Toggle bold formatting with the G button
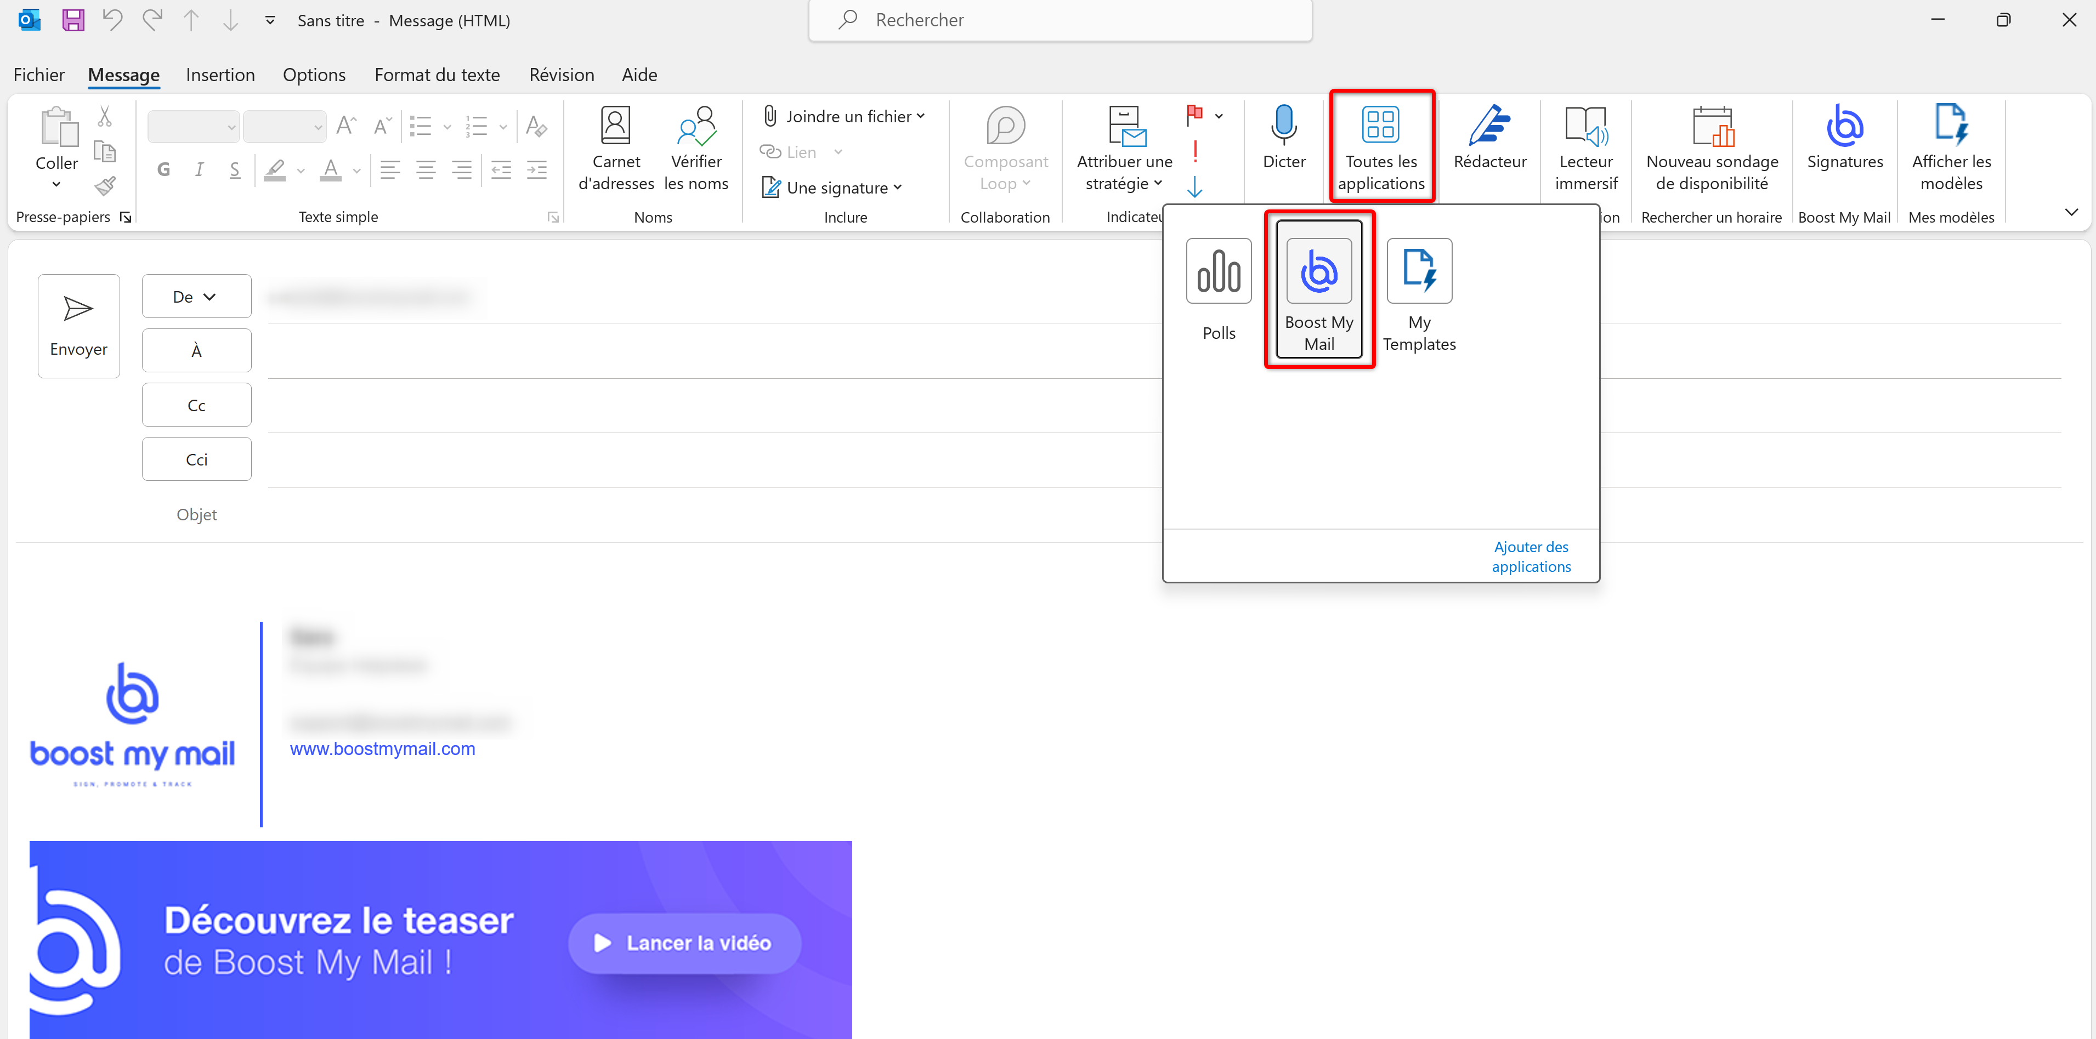2096x1039 pixels. 163,169
